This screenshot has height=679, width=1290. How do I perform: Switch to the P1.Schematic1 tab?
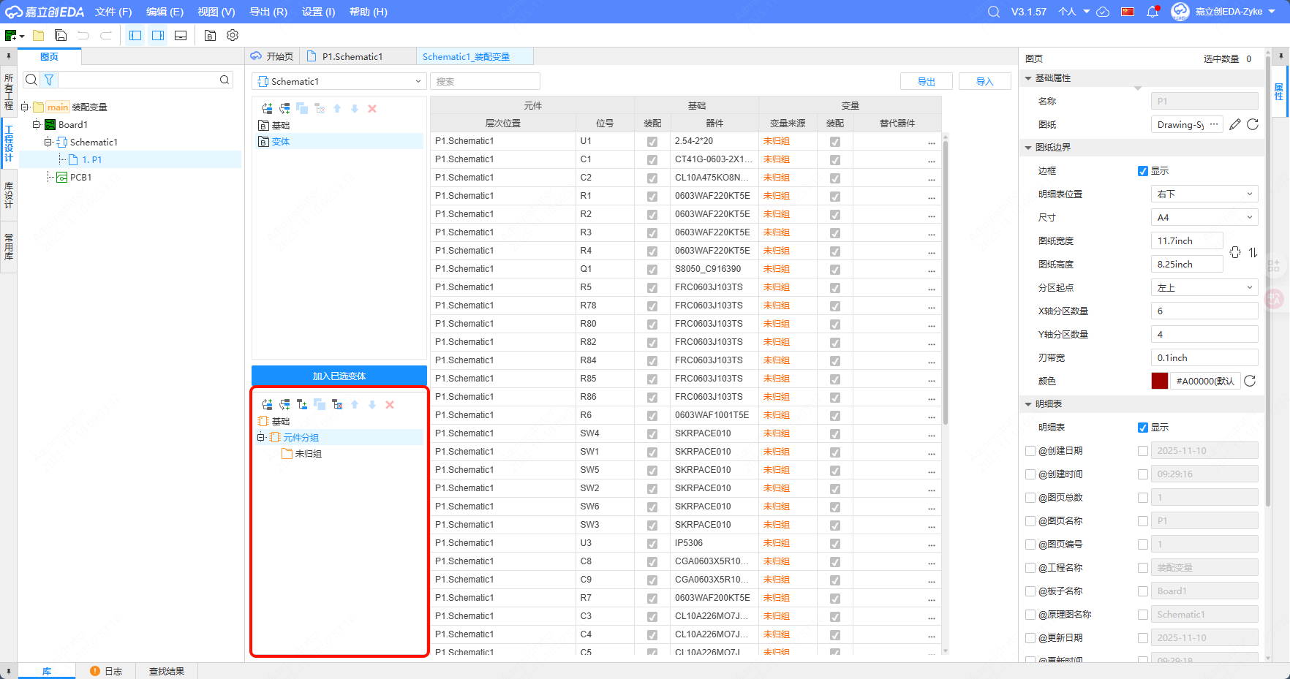(352, 56)
